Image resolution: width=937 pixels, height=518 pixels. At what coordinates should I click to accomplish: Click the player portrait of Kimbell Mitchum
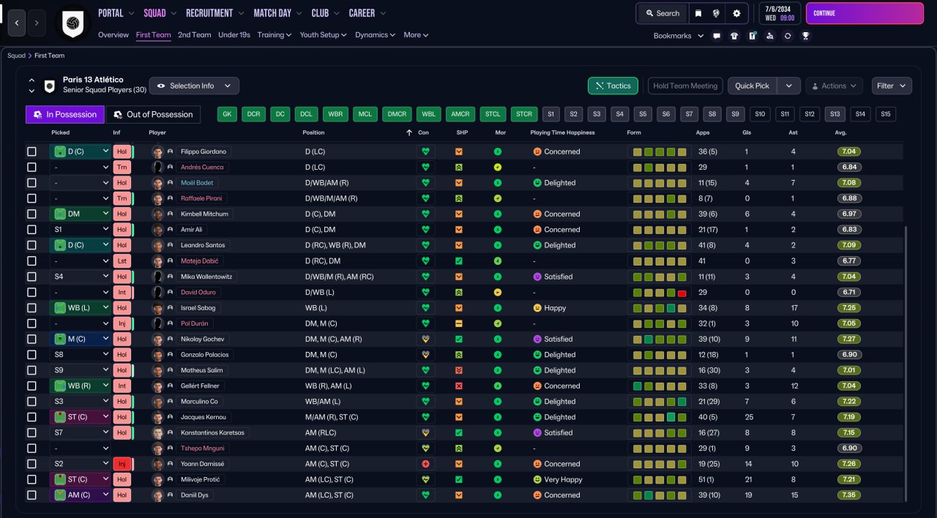(157, 214)
